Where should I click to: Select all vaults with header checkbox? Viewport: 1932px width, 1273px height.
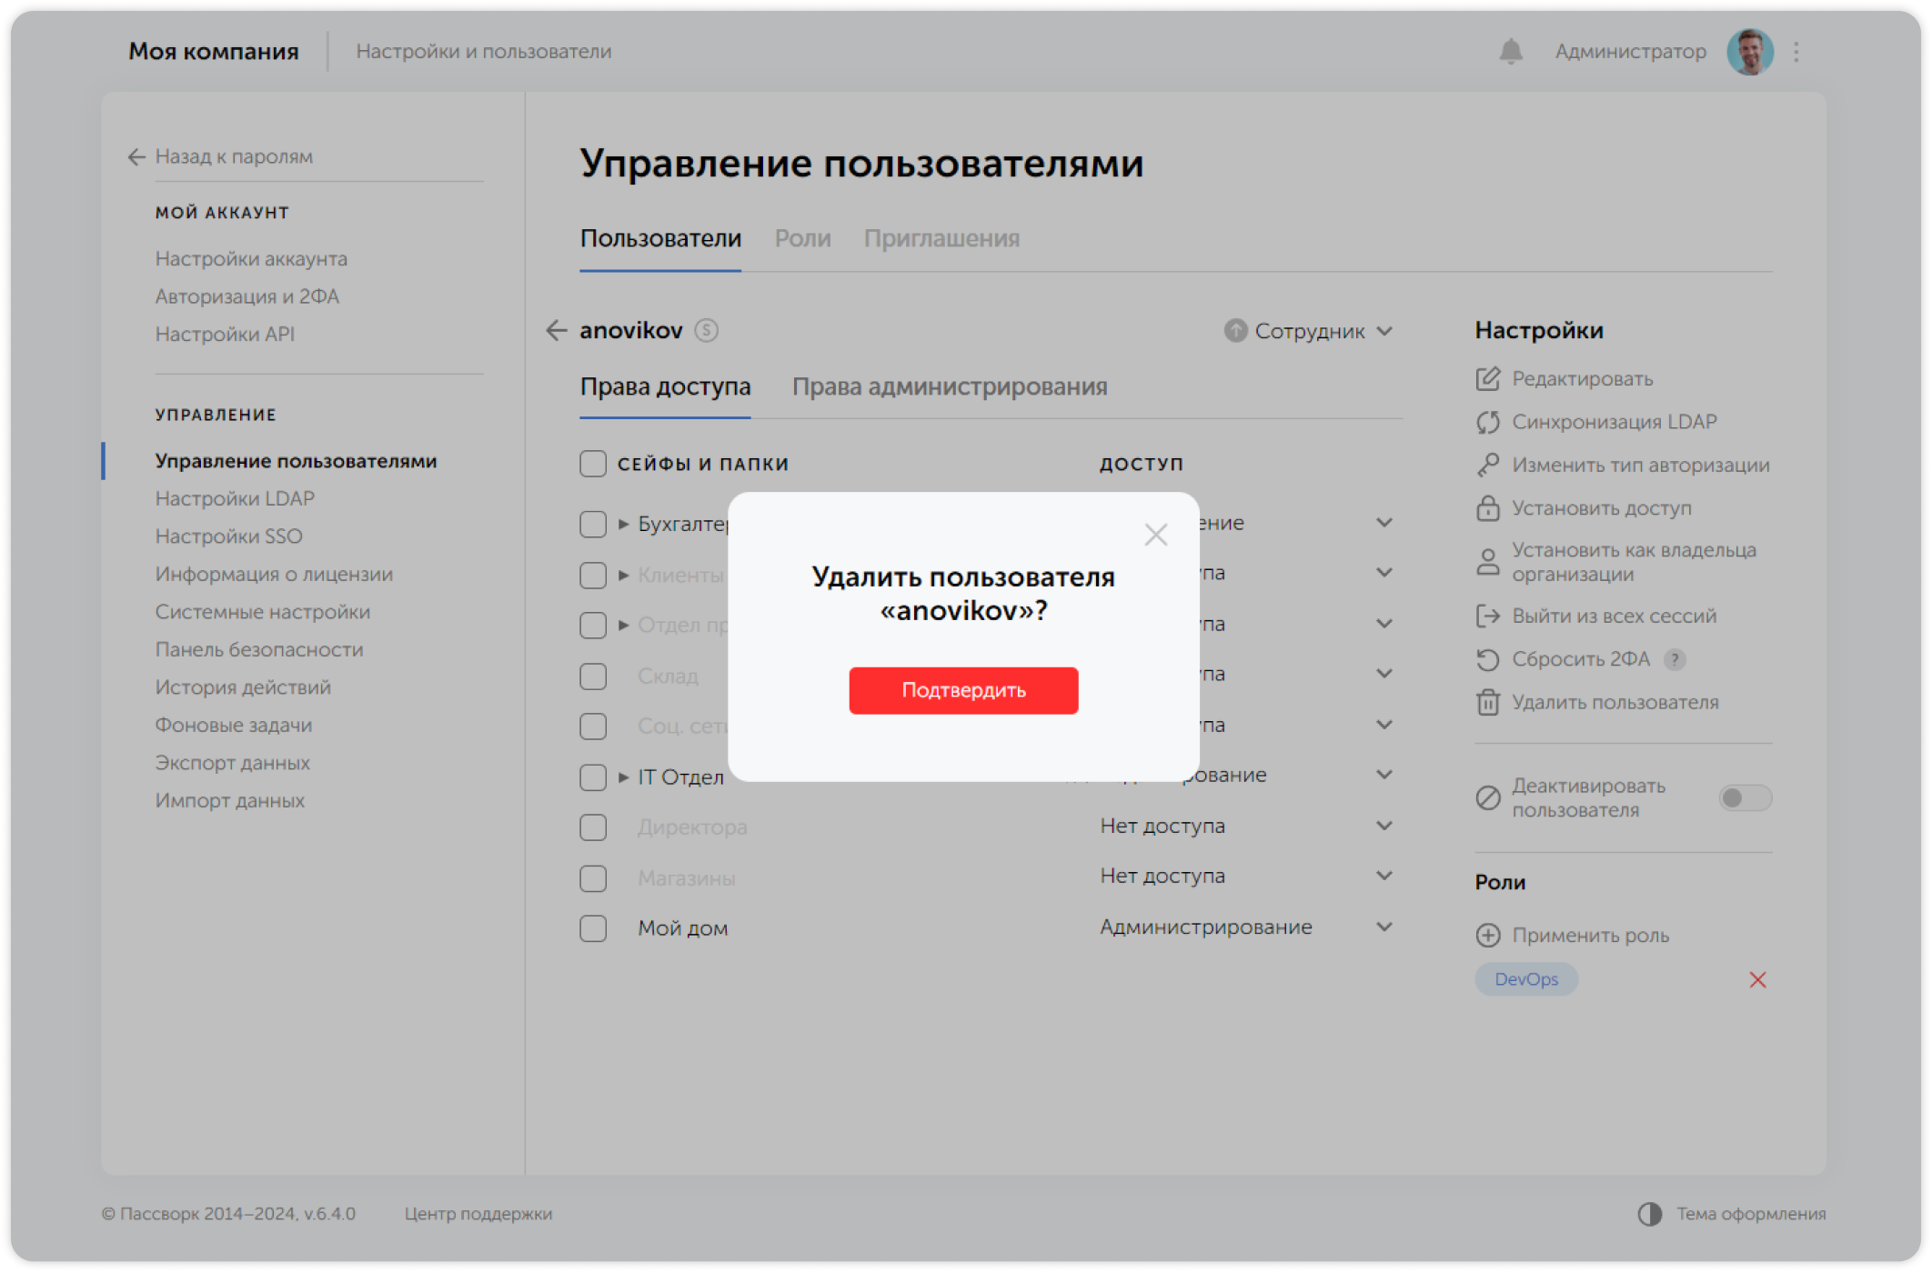pos(592,463)
